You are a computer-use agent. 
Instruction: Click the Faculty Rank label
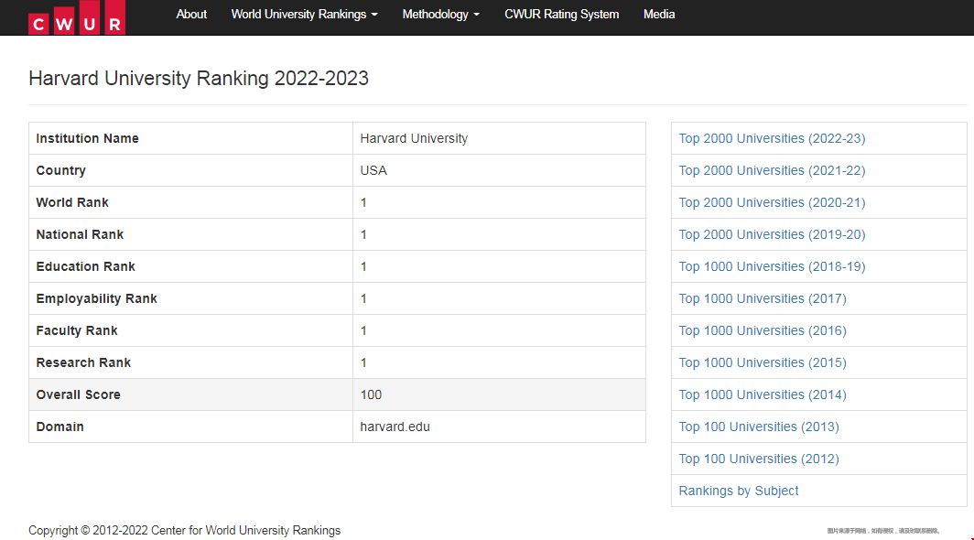tap(76, 330)
